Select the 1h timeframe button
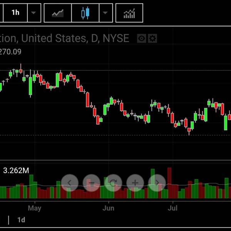 click(15, 13)
